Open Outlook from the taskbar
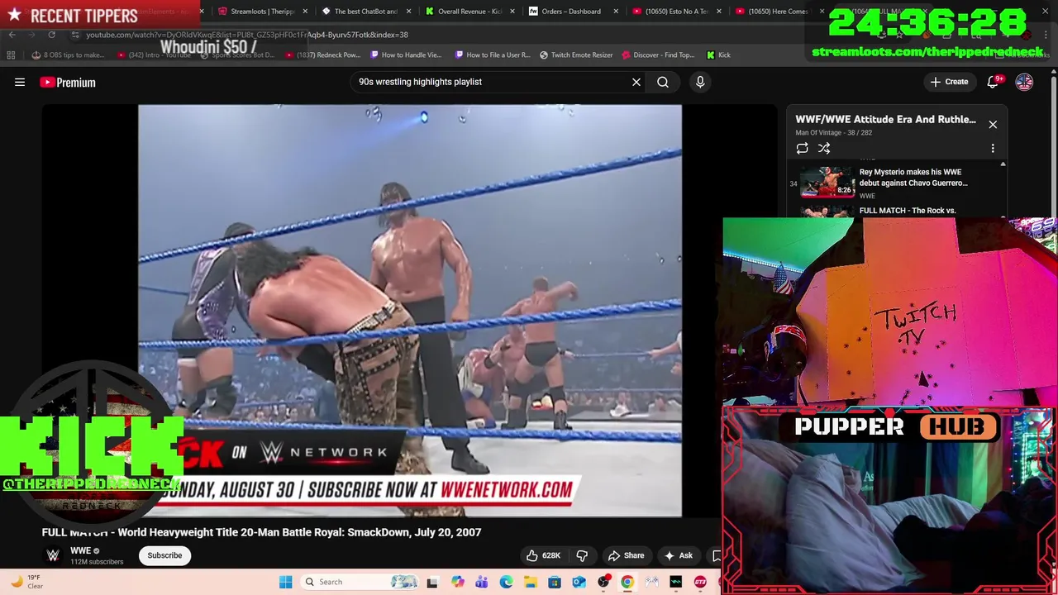The width and height of the screenshot is (1058, 595). [579, 582]
